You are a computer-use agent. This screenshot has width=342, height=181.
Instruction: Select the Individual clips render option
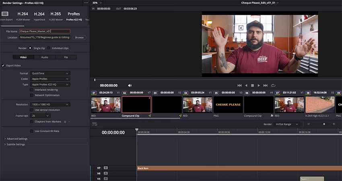[49, 48]
